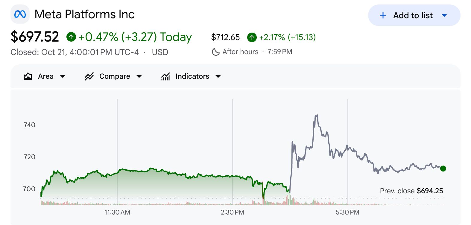Select the Indicators menu label
Image resolution: width=471 pixels, height=225 pixels.
click(192, 76)
